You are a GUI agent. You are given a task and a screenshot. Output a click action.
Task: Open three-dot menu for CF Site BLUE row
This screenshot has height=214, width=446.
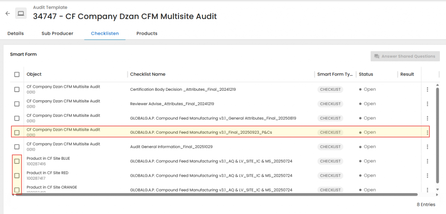pos(427,161)
